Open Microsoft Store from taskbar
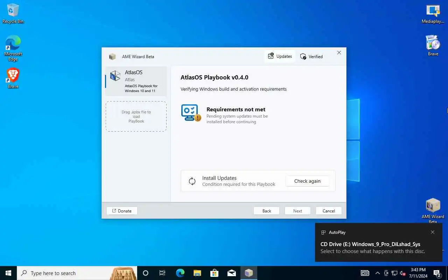 tap(214, 273)
